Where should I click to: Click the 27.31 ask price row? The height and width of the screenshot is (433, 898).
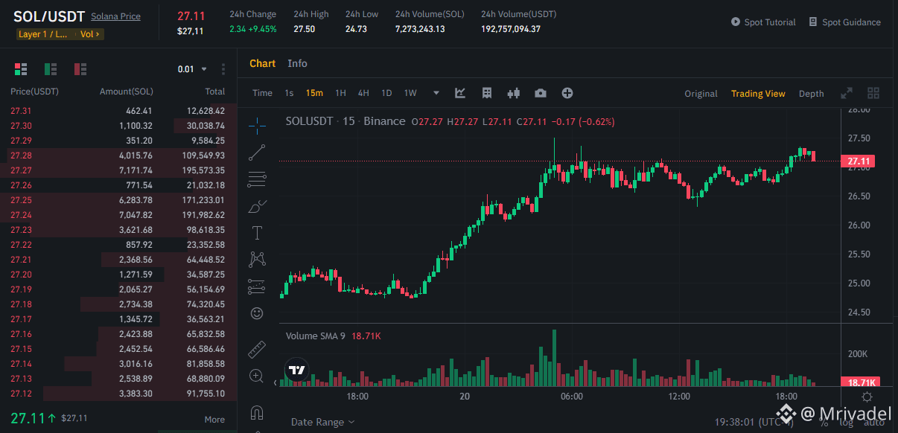tap(118, 111)
